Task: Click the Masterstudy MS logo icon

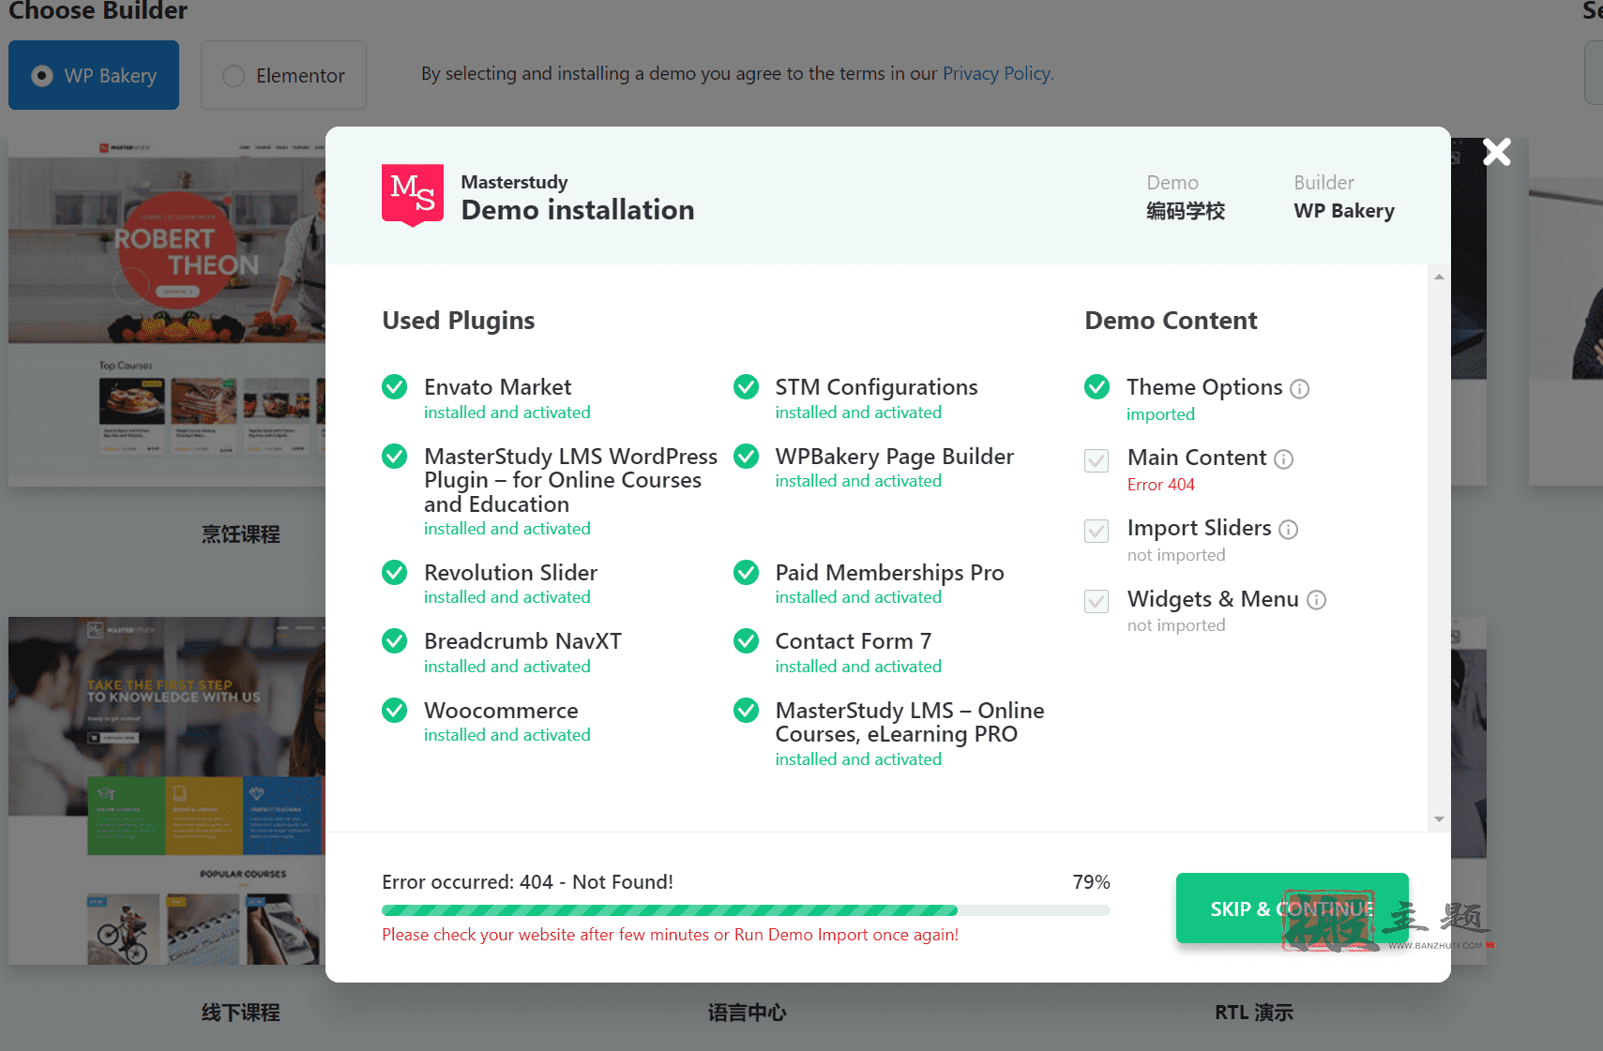Action: tap(413, 195)
